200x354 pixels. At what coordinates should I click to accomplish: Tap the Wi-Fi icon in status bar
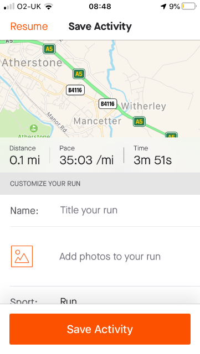pyautogui.click(x=48, y=6)
